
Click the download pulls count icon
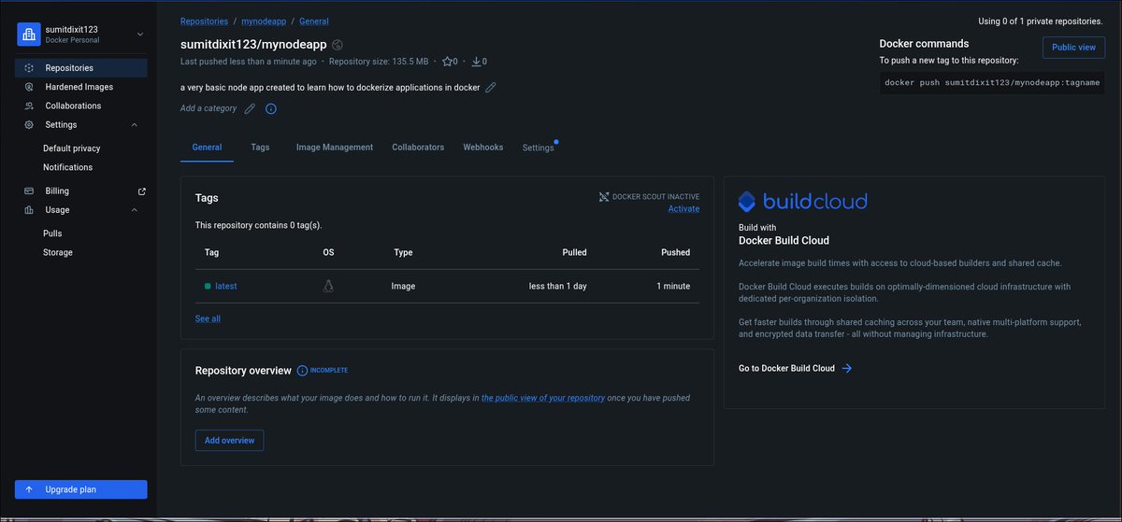click(x=476, y=62)
